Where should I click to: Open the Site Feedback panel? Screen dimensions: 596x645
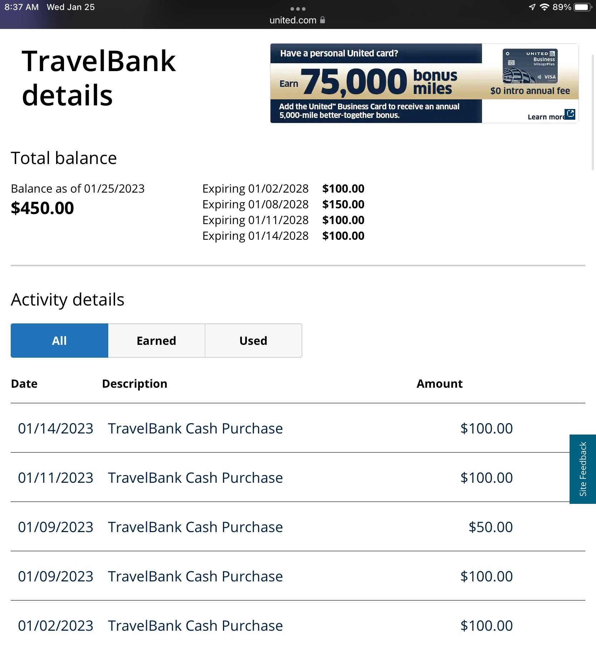582,469
